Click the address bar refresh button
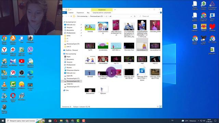 click(134, 16)
